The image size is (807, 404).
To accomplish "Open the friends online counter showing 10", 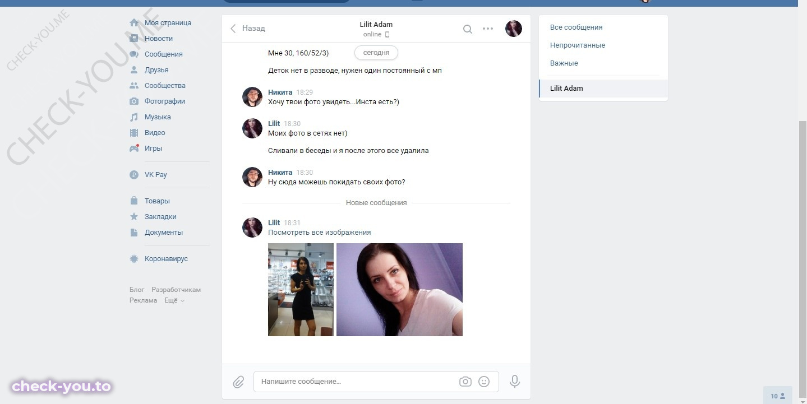I will [x=778, y=396].
